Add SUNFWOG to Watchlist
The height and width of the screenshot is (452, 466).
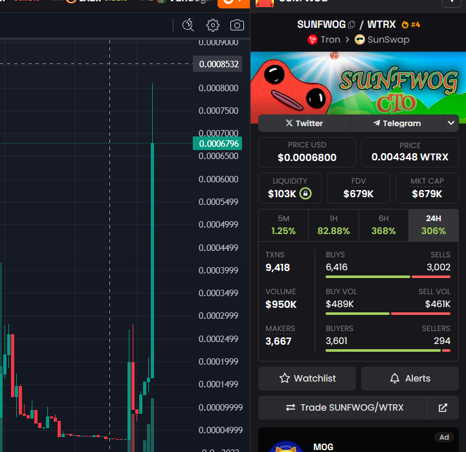[307, 378]
